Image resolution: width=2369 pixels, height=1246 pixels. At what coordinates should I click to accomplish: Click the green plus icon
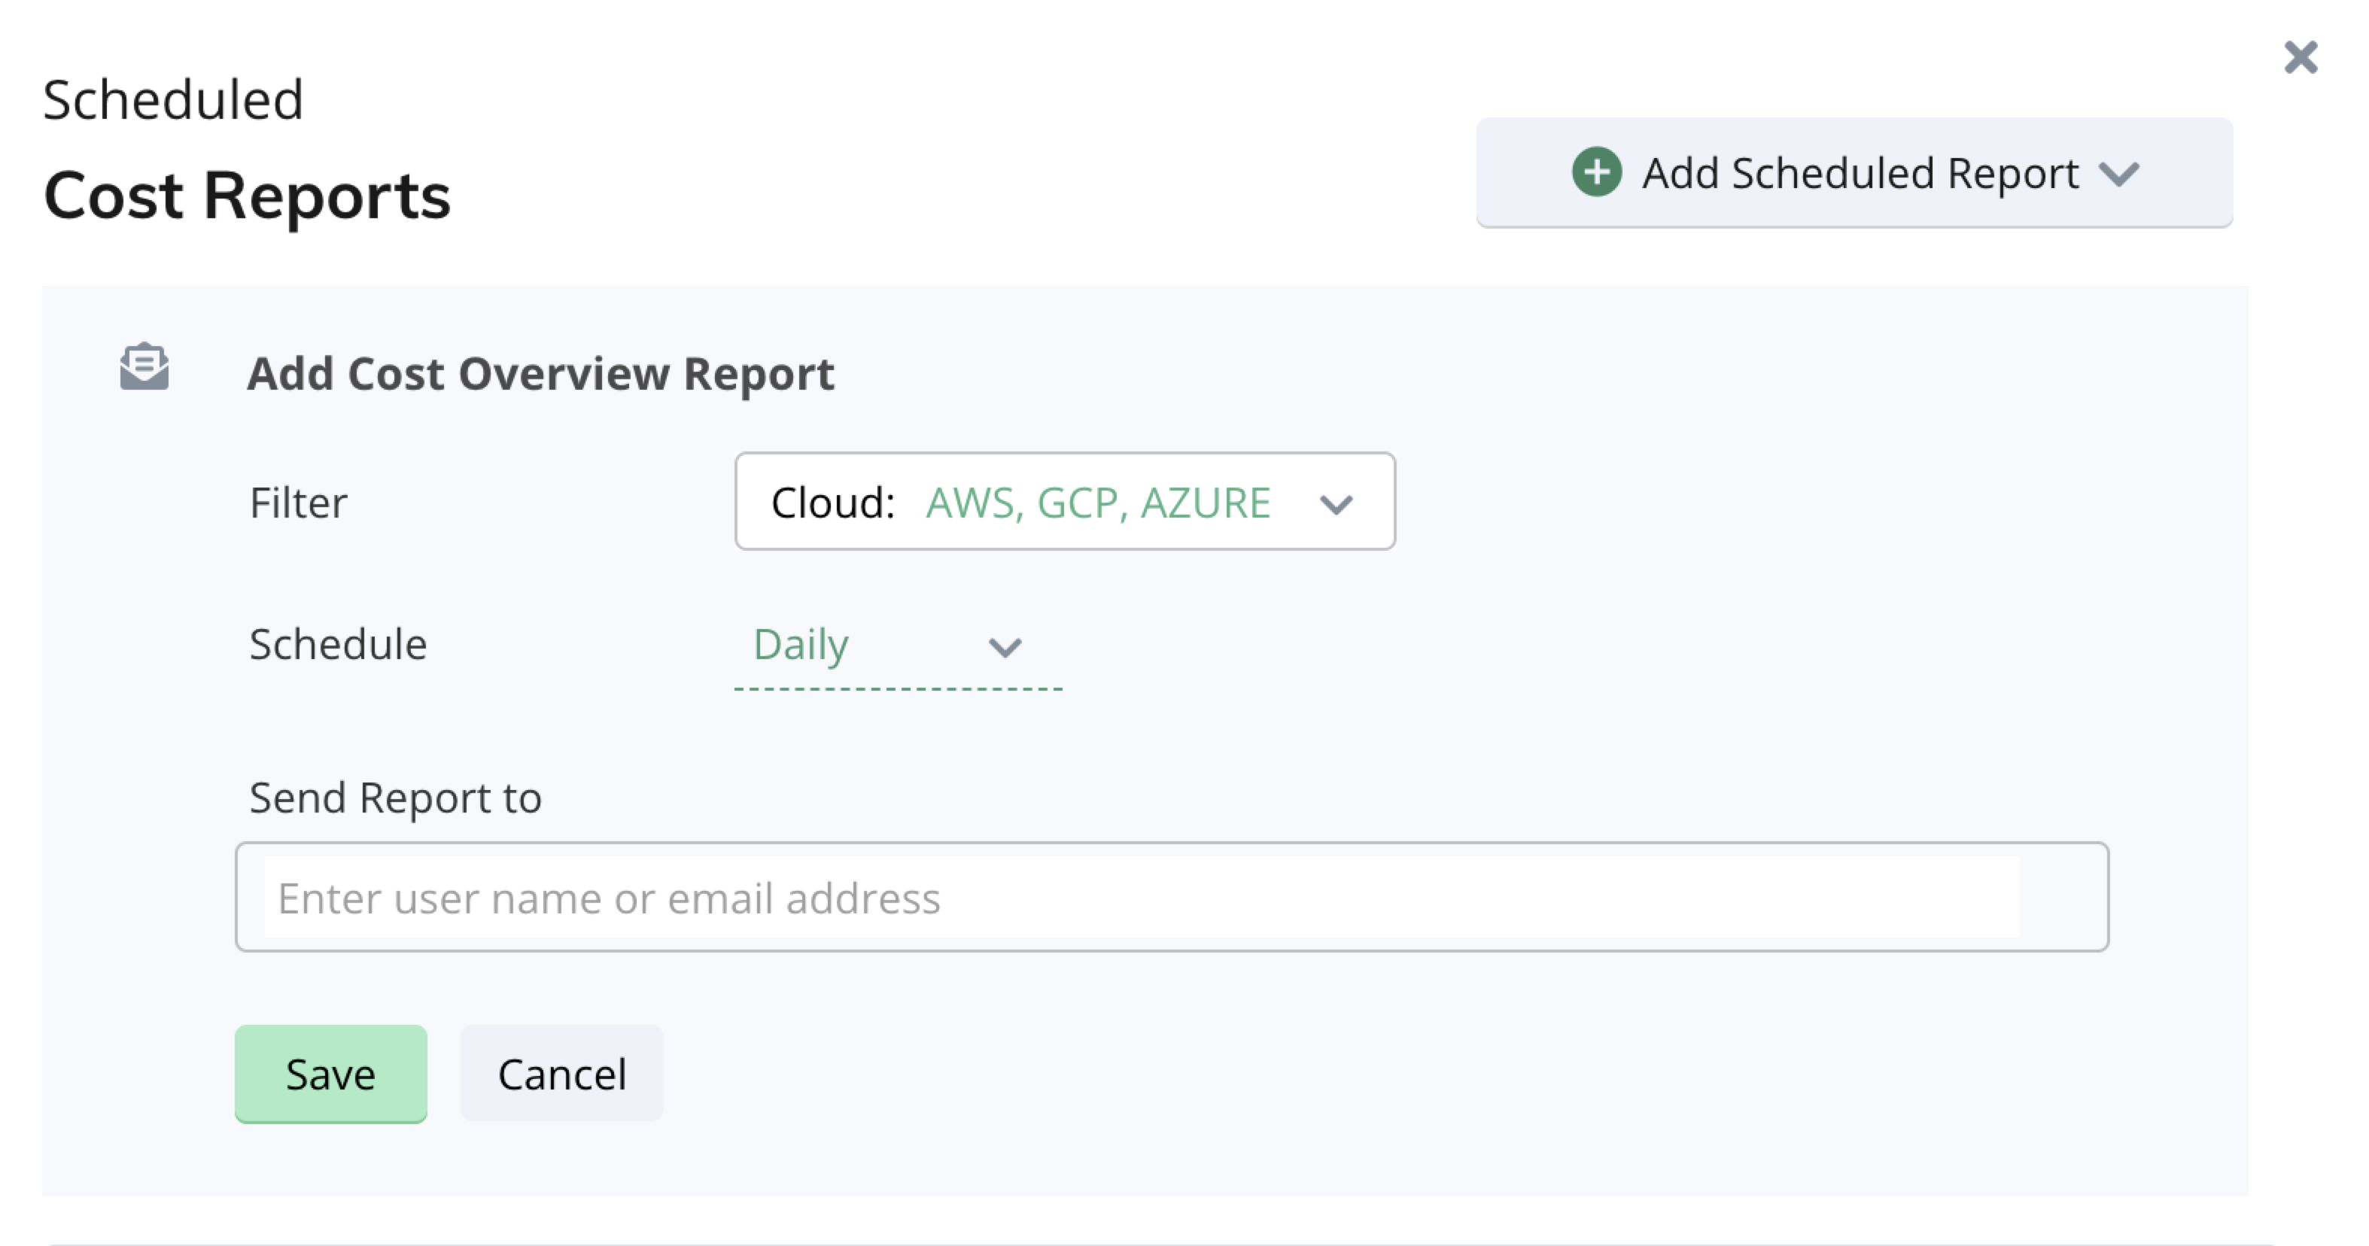[x=1596, y=172]
